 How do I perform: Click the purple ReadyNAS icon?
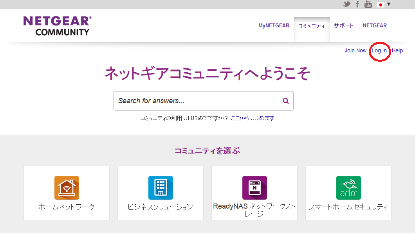coord(254,188)
